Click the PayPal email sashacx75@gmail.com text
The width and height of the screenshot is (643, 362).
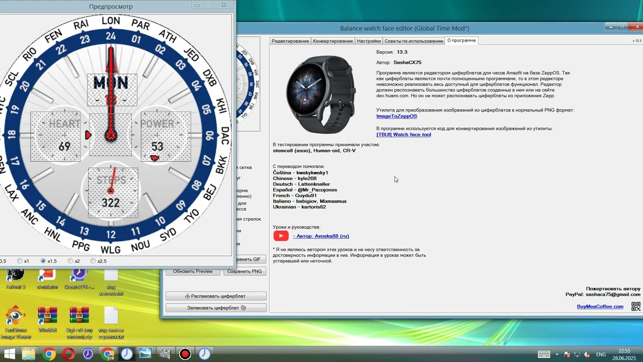click(x=613, y=295)
